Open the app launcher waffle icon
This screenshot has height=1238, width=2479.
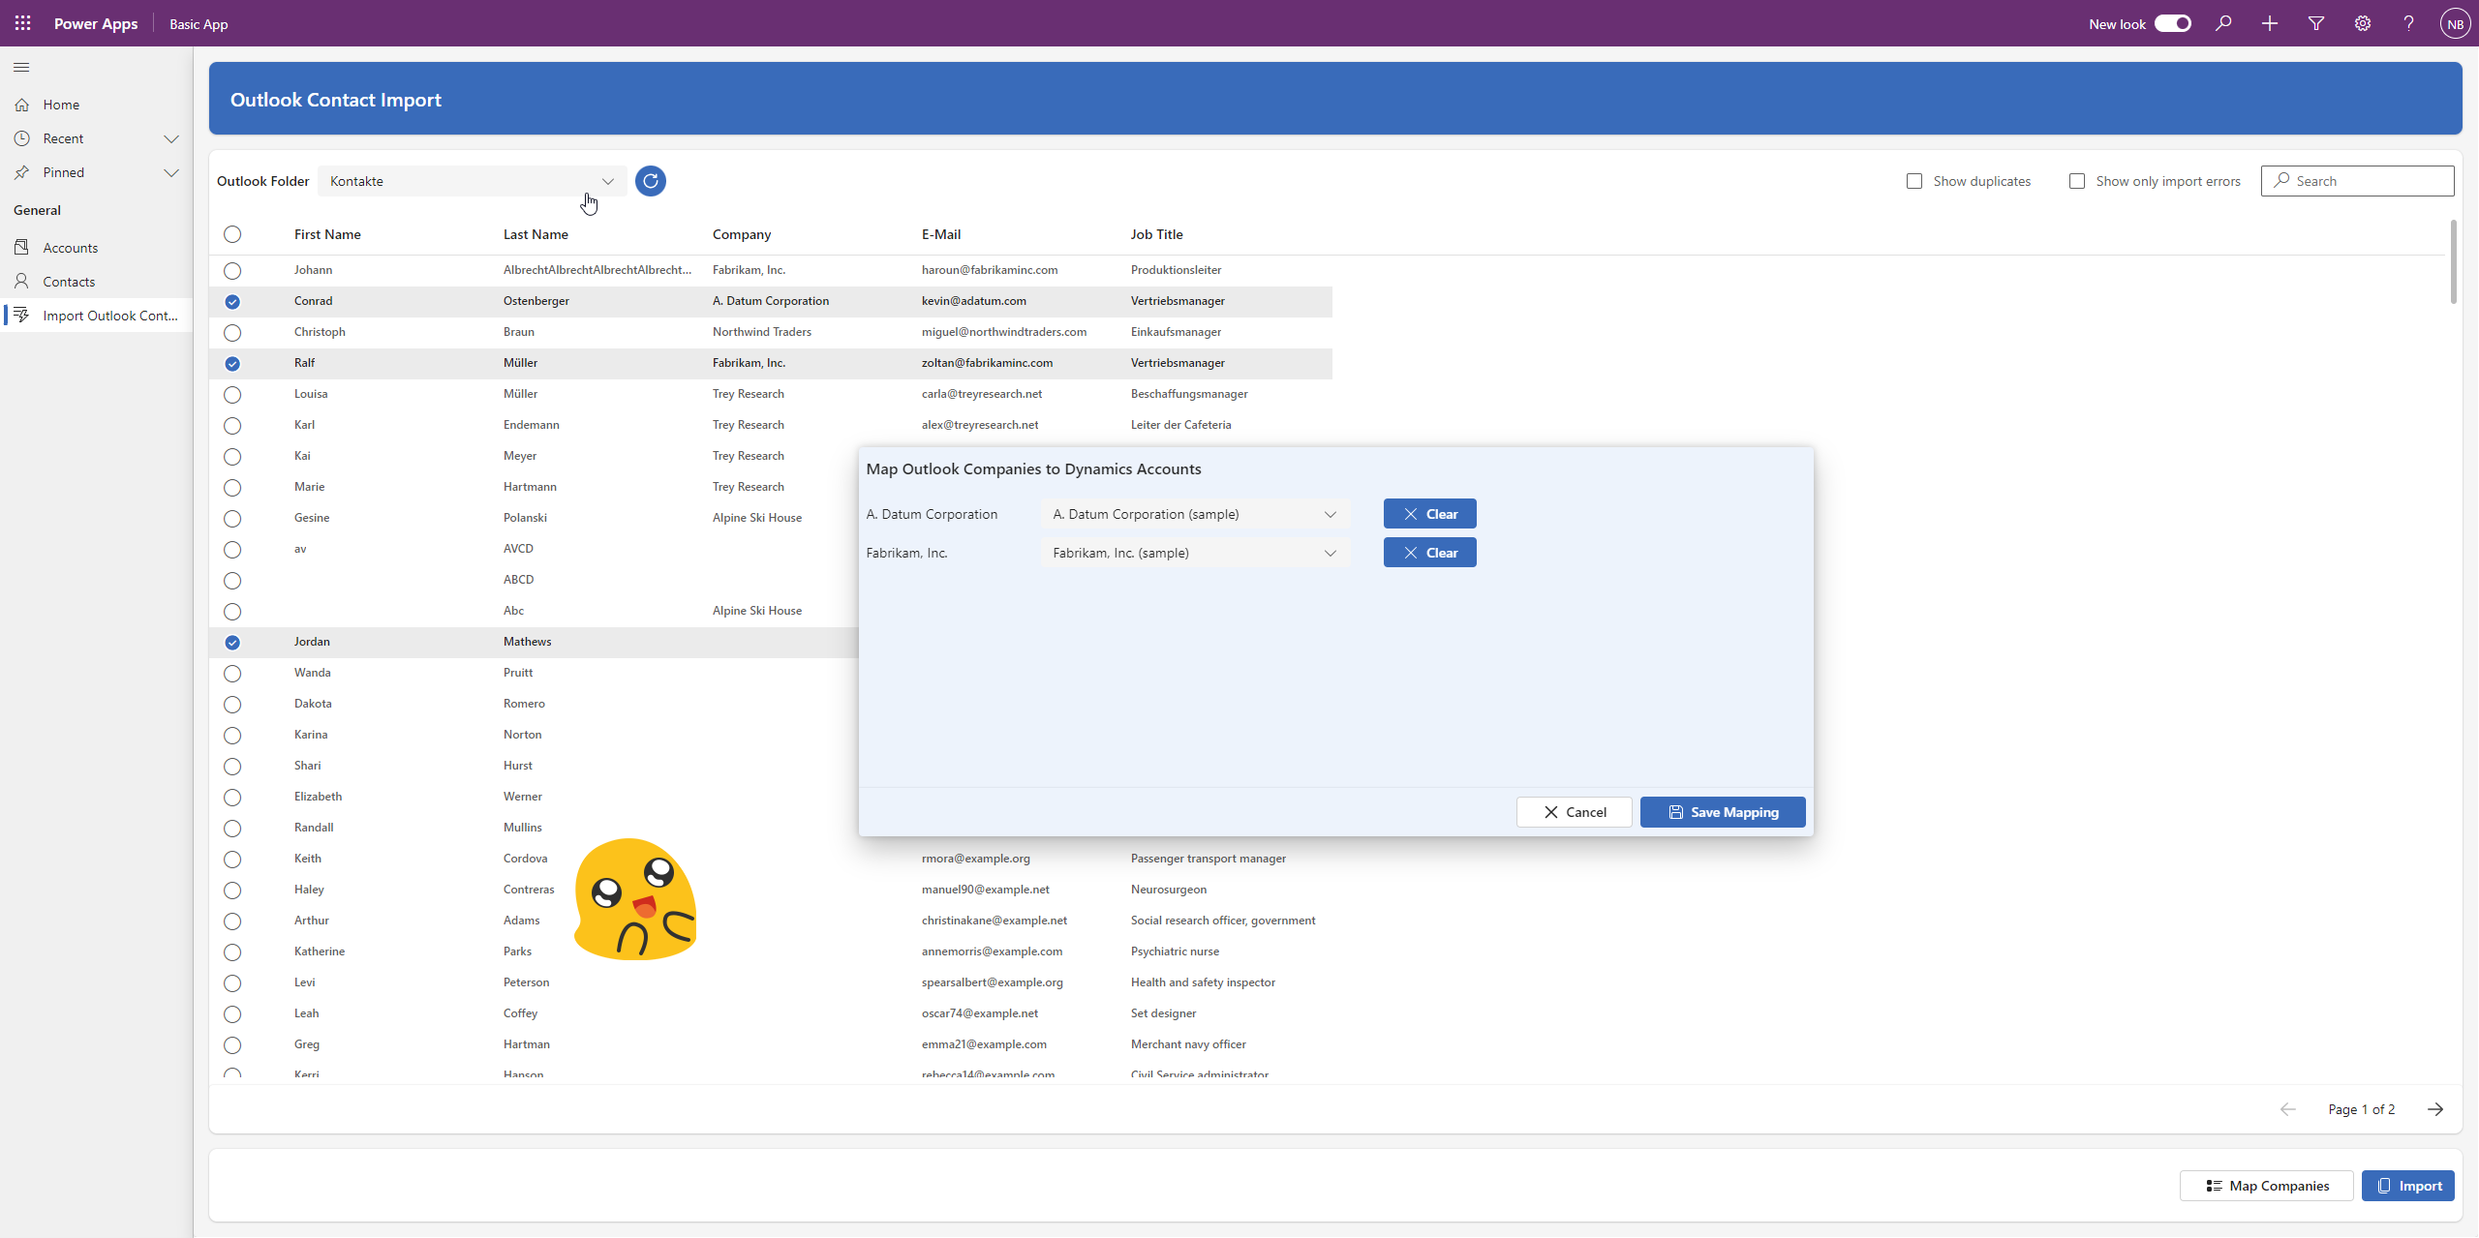[x=22, y=23]
